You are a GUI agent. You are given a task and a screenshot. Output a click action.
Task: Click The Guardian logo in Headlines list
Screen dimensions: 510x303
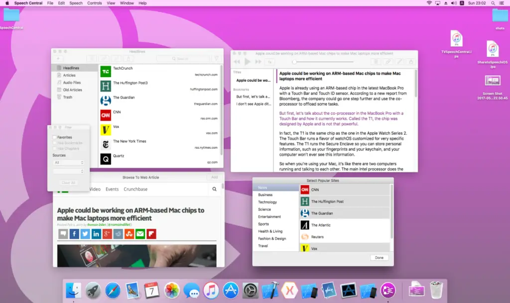tap(106, 101)
